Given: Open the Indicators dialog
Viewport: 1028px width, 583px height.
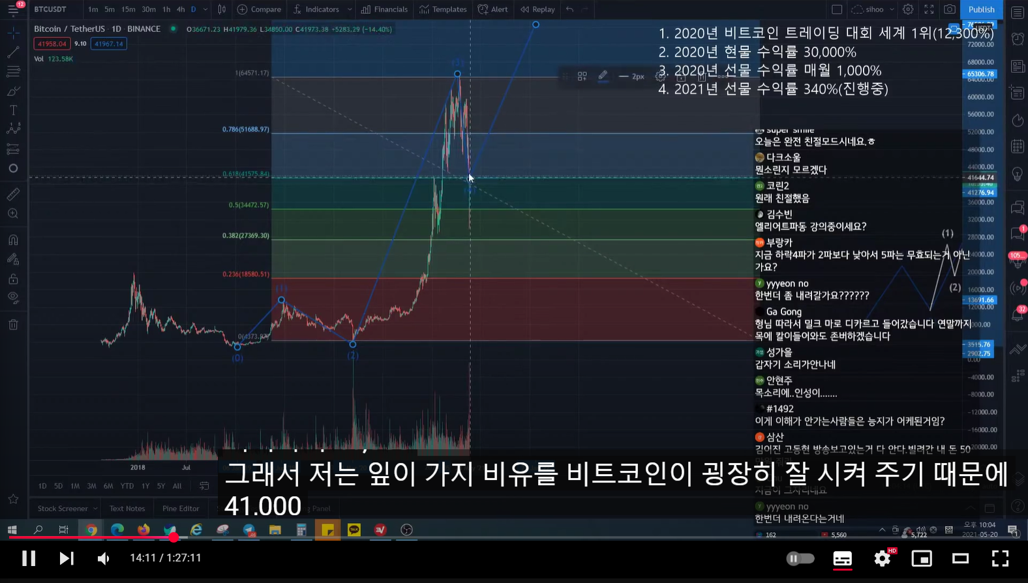Looking at the screenshot, I should click(316, 9).
